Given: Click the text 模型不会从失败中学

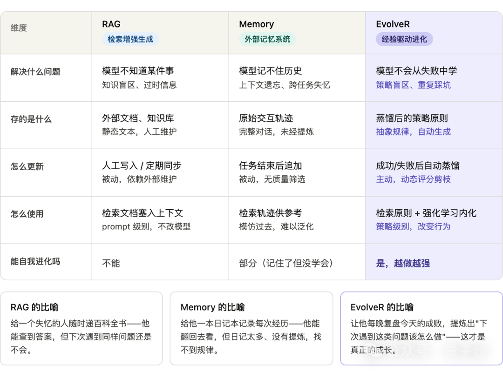Looking at the screenshot, I should 416,71.
